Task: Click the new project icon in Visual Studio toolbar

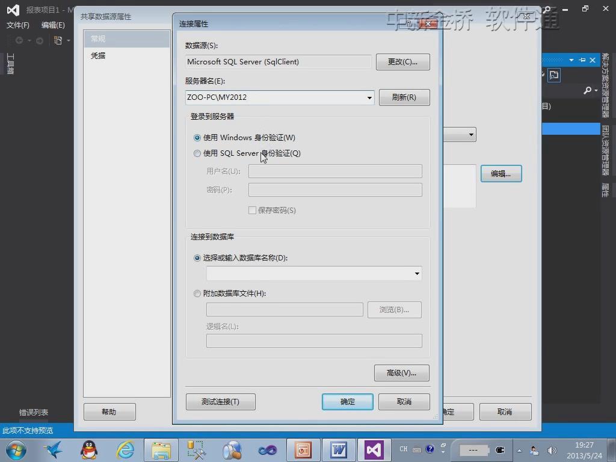Action: (x=58, y=40)
